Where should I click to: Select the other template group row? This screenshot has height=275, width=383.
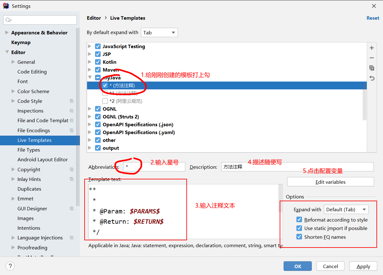pyautogui.click(x=227, y=140)
